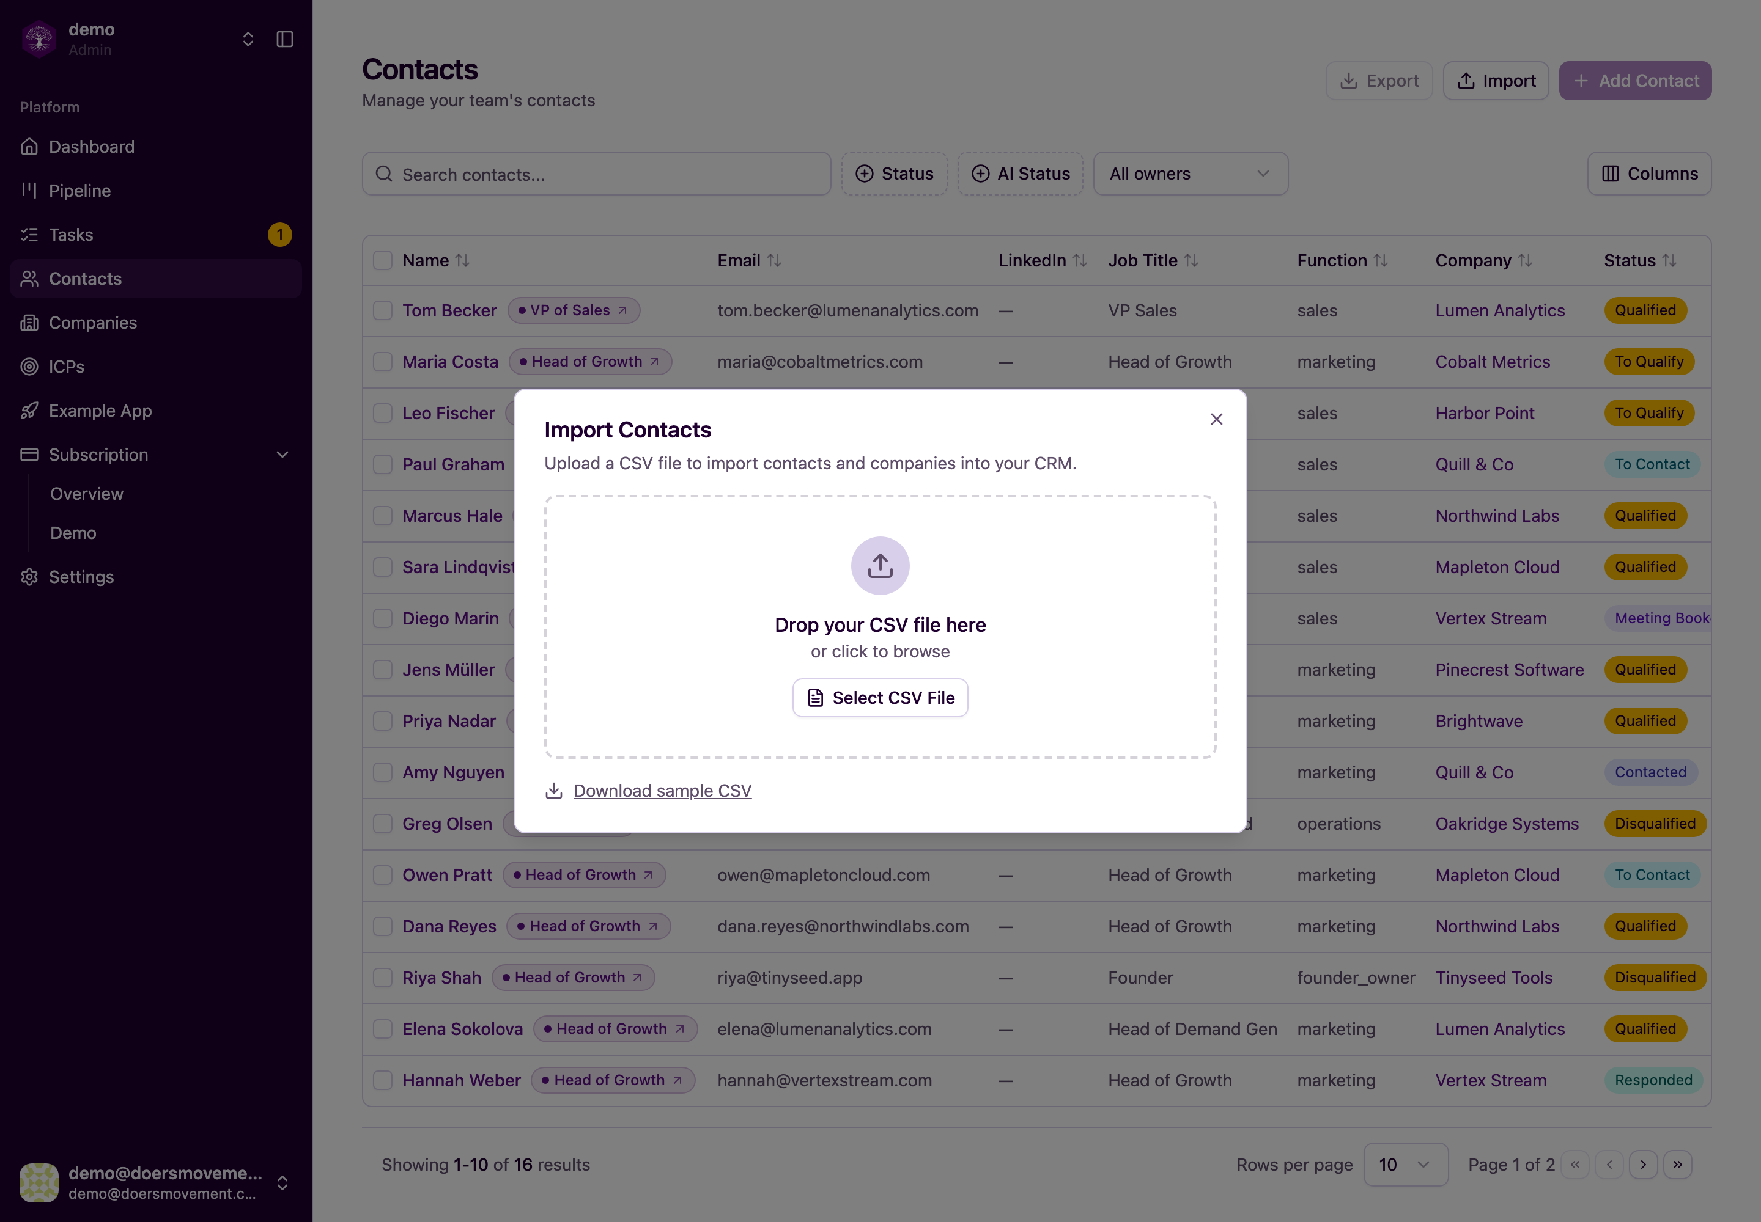Viewport: 1761px width, 1222px height.
Task: Check the Riya Shah row checkbox
Action: coord(382,977)
